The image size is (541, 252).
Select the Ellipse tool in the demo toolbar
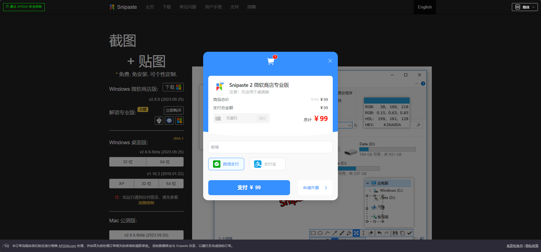pyautogui.click(x=320, y=233)
